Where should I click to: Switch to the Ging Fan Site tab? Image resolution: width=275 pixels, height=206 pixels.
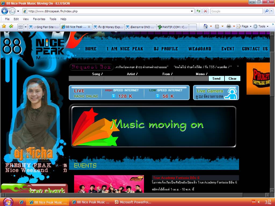coord(44,27)
